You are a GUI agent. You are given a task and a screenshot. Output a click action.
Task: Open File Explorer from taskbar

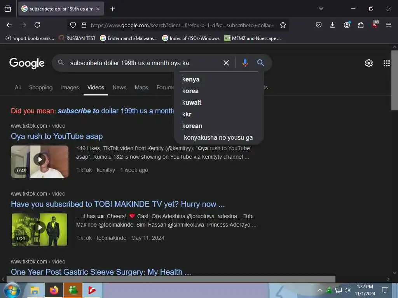tap(35, 290)
